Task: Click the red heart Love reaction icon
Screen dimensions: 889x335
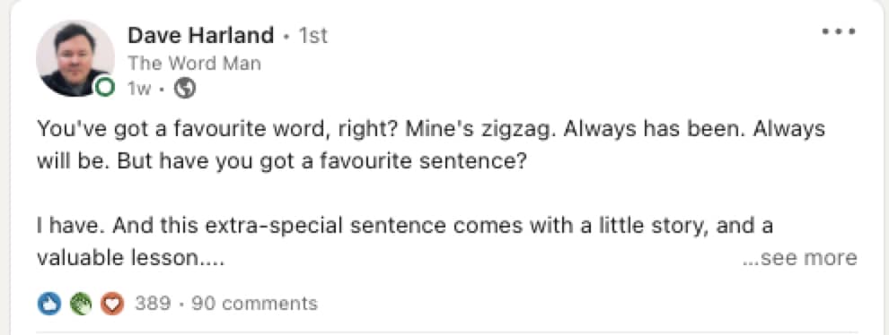Action: [112, 305]
